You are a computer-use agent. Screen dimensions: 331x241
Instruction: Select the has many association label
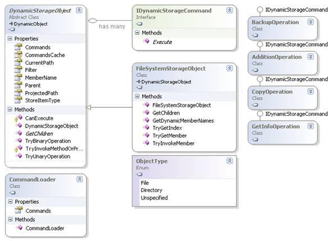112,26
